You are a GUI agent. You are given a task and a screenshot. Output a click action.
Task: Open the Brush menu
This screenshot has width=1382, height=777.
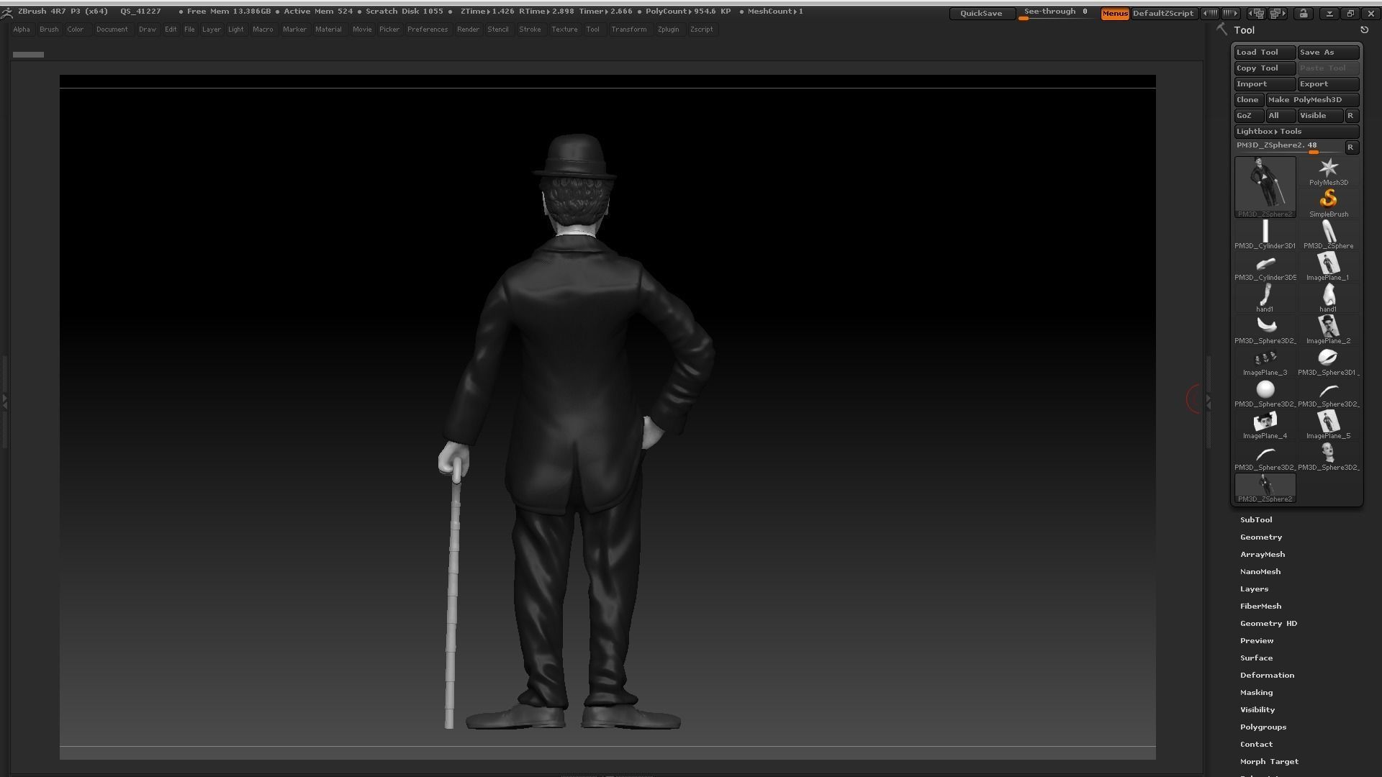49,29
